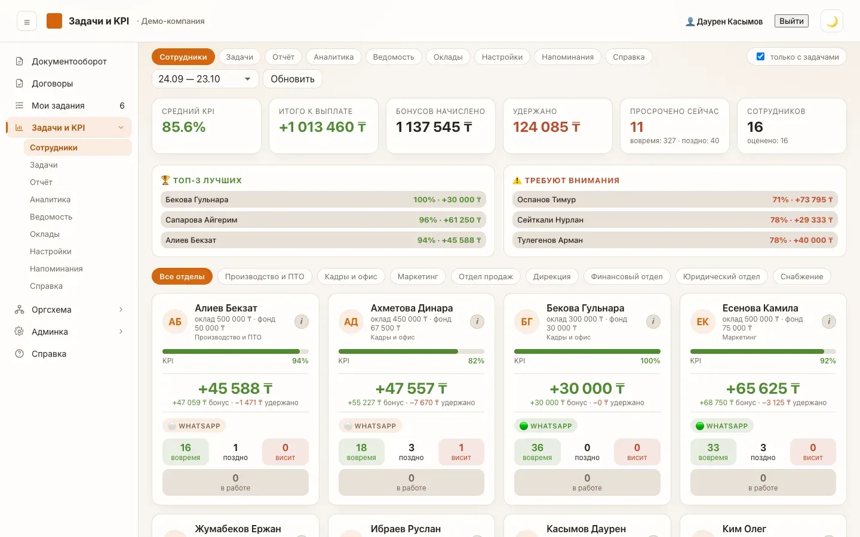Click the orange app logo square
The image size is (860, 537).
coord(54,21)
